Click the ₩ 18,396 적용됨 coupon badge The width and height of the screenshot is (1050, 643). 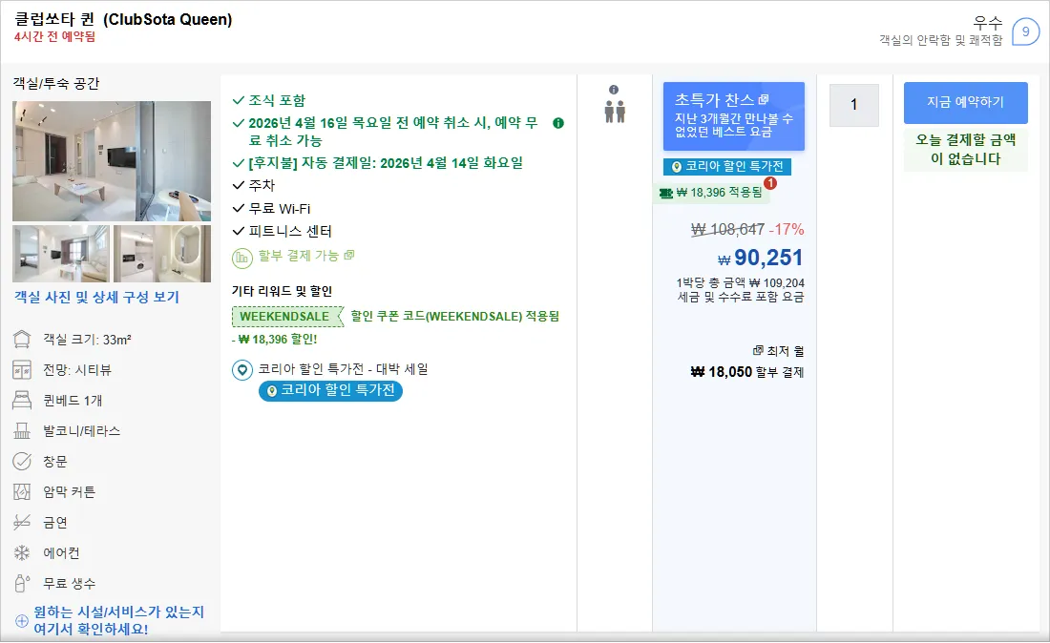point(712,193)
